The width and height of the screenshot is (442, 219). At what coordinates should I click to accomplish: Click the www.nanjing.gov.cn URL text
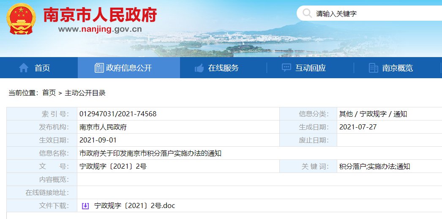pyautogui.click(x=100, y=29)
